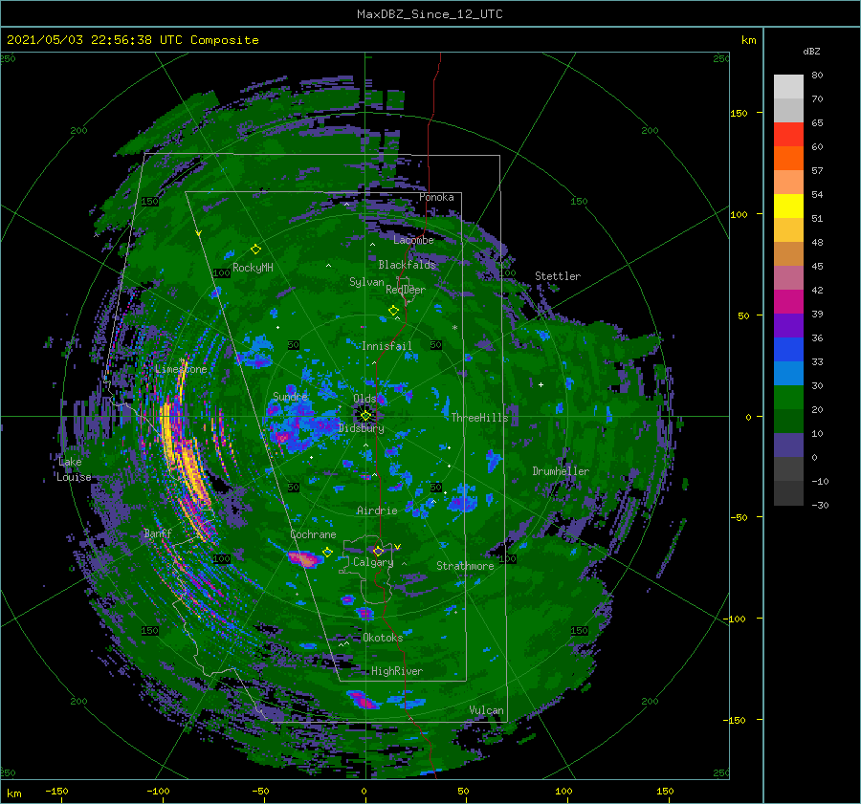Click the yellow diamond marker above Calgary label
Viewport: 861px width, 804px height.
(378, 551)
